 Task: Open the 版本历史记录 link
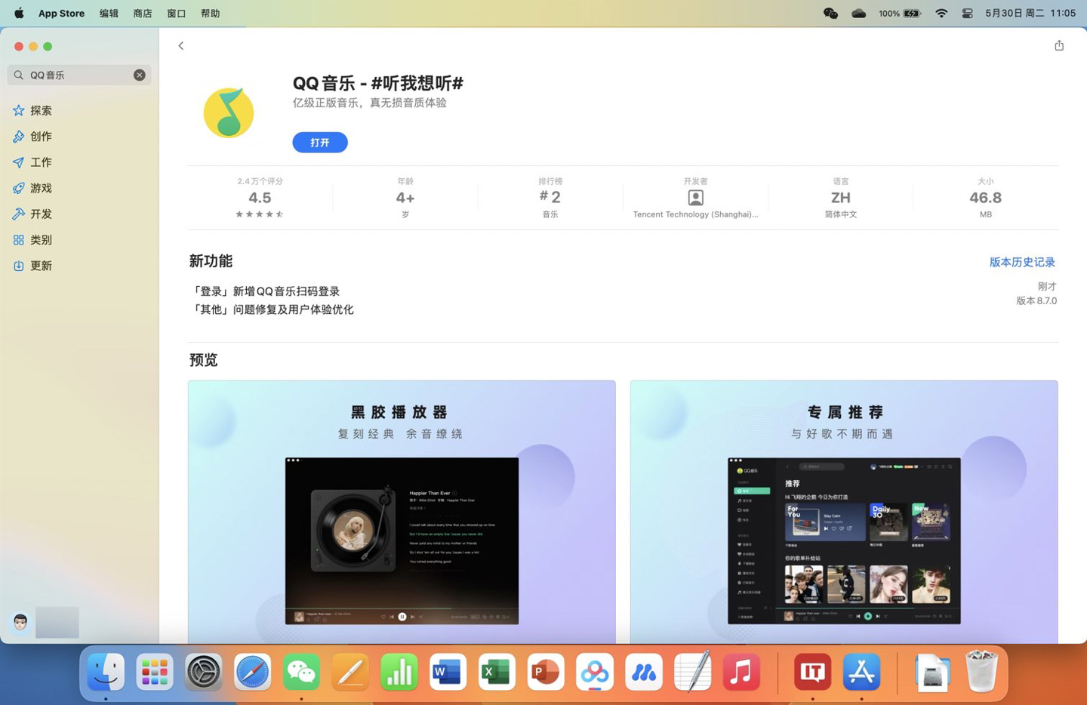tap(1022, 262)
